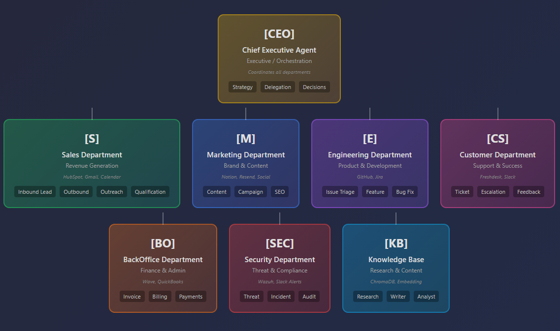Choose the Qualification tag in Sales

pos(150,192)
